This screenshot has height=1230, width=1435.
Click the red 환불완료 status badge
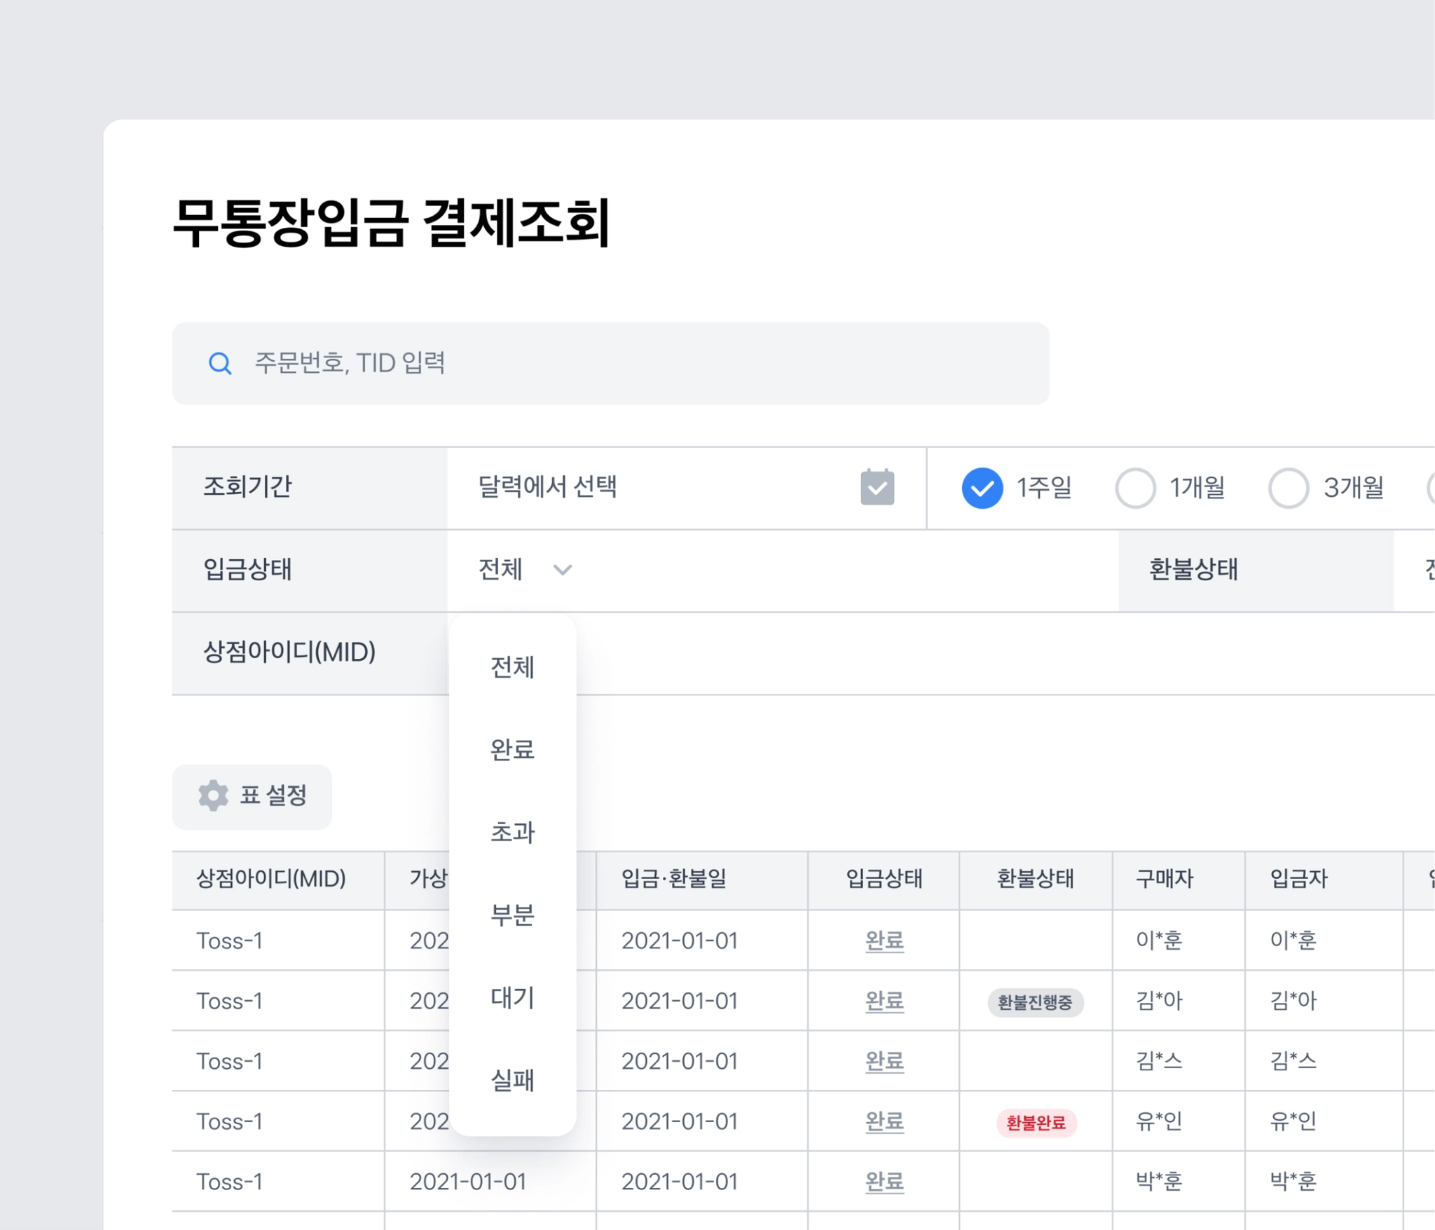1036,1123
